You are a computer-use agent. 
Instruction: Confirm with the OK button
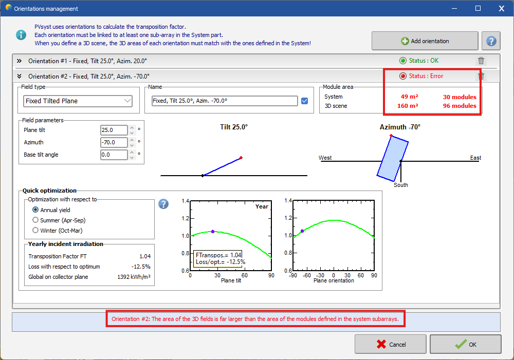(466, 344)
